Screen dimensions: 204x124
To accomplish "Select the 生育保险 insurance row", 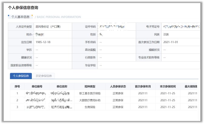I will point(90,107).
